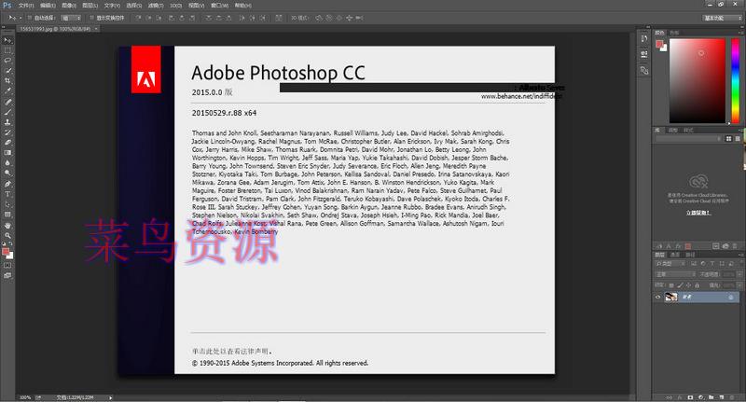Select the Lasso tool
Viewport: 746px width, 402px height.
tap(7, 61)
